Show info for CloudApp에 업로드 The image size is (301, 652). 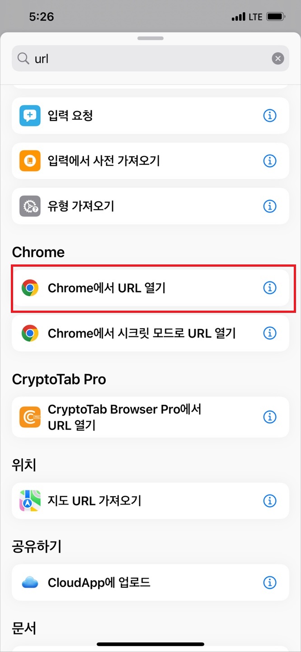pyautogui.click(x=270, y=582)
